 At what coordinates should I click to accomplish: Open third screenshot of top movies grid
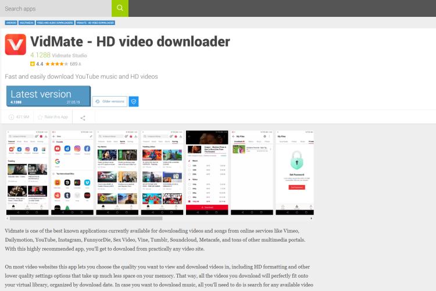coord(117,172)
